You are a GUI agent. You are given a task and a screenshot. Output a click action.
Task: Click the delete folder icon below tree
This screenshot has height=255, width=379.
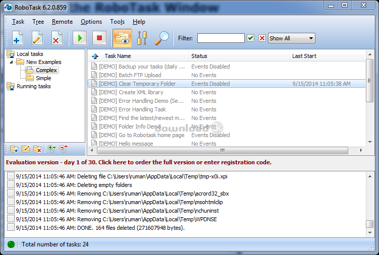pyautogui.click(x=37, y=149)
